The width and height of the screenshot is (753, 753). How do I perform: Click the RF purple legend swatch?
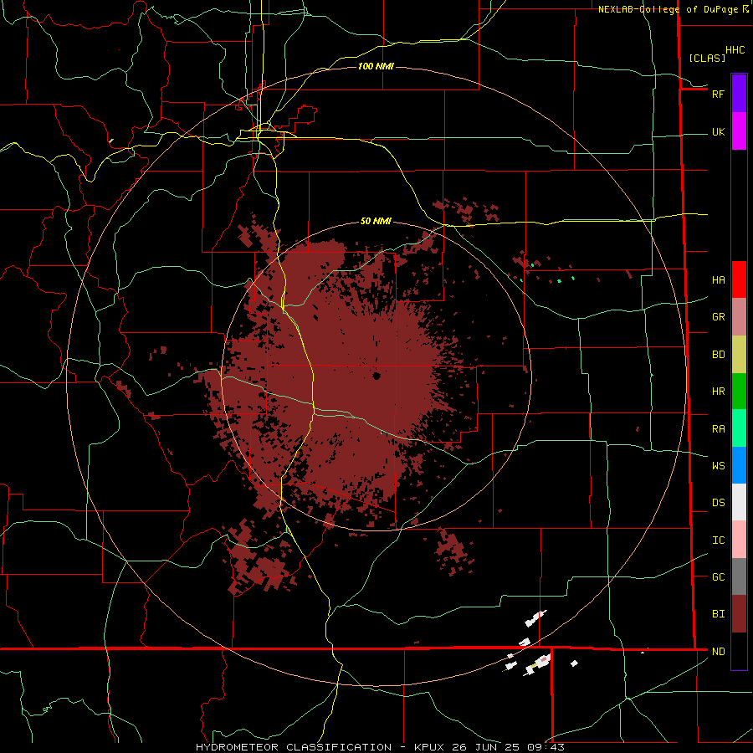point(739,94)
